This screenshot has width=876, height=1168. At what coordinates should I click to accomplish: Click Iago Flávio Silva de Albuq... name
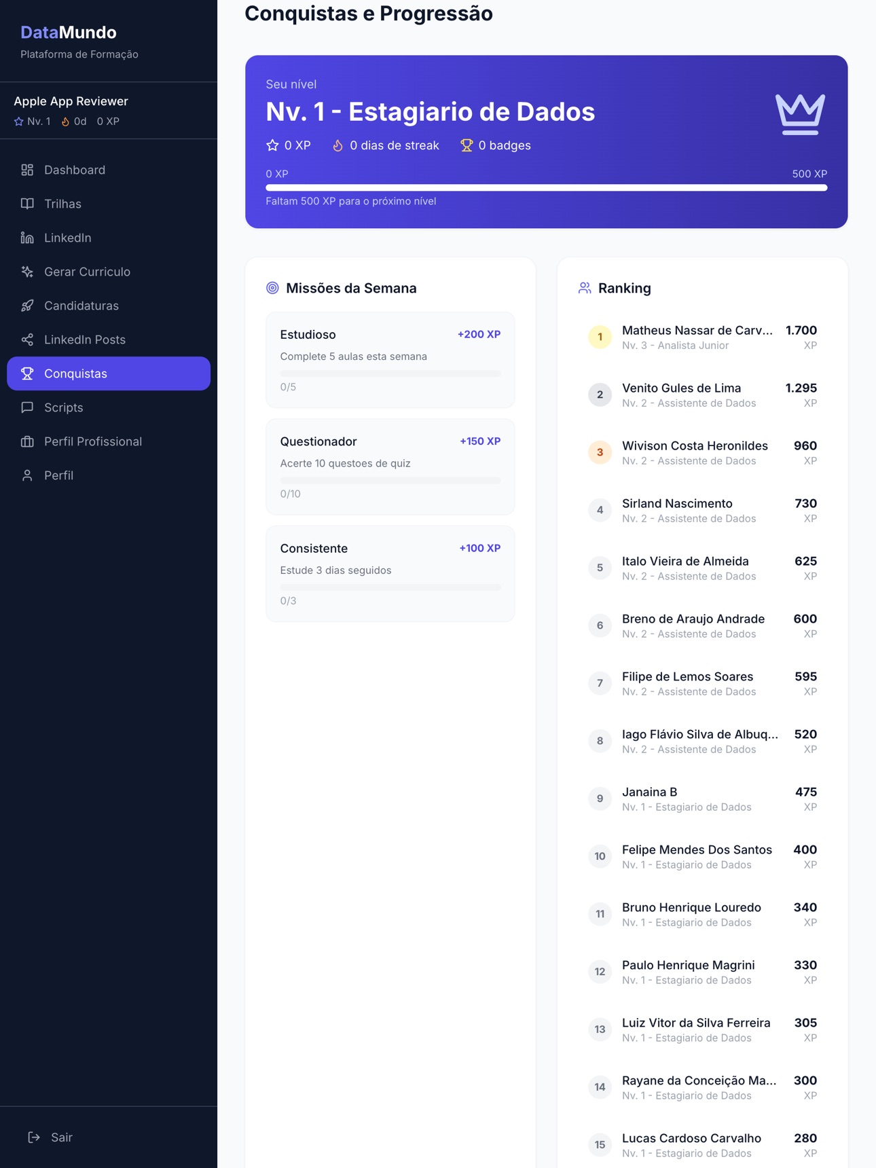700,735
